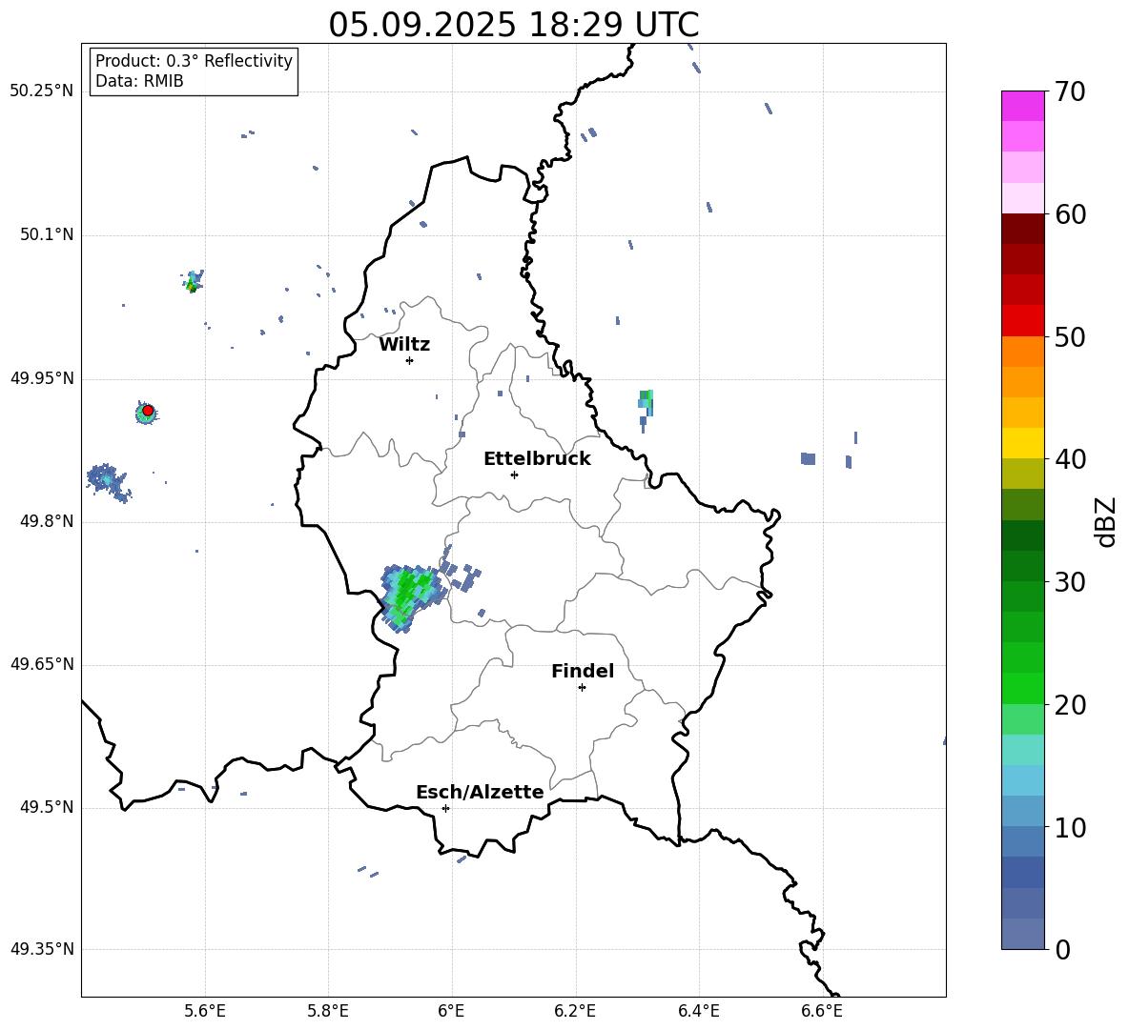The height and width of the screenshot is (1030, 1129).
Task: Click the Product: 0.3° Reflectivity label
Action: [x=194, y=60]
